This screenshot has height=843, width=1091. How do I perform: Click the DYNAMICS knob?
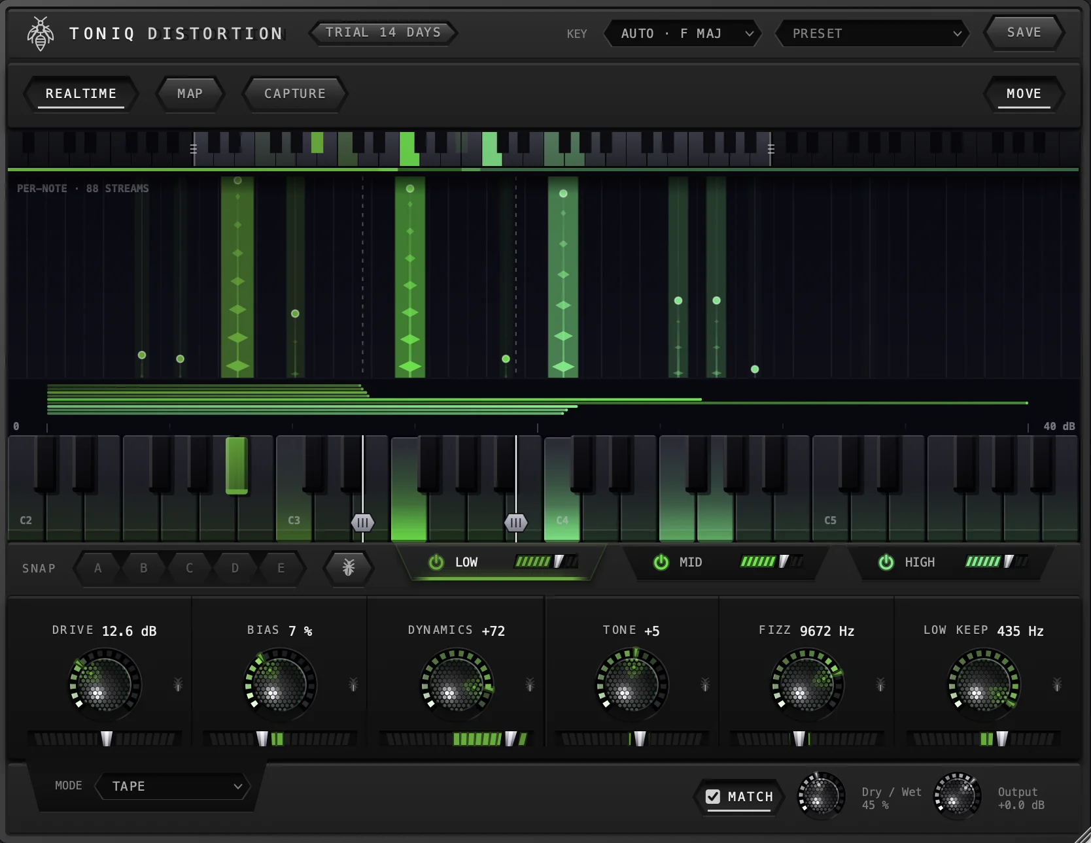point(457,684)
